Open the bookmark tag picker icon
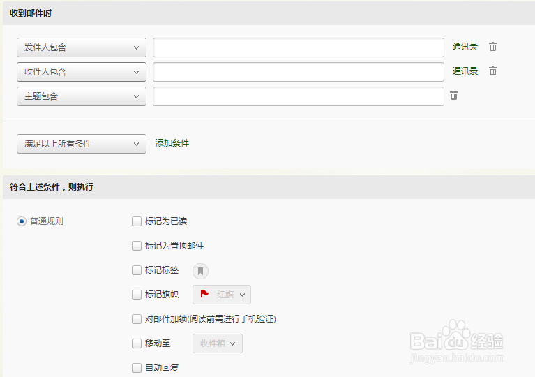The image size is (535, 377). point(201,271)
